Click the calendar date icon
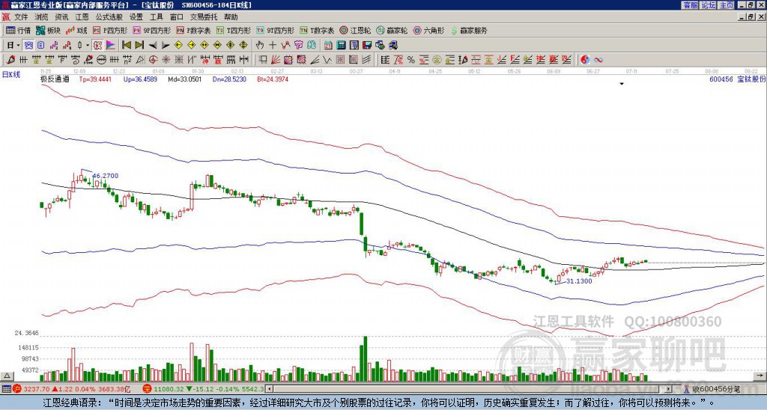This screenshot has width=767, height=410. pyautogui.click(x=328, y=45)
